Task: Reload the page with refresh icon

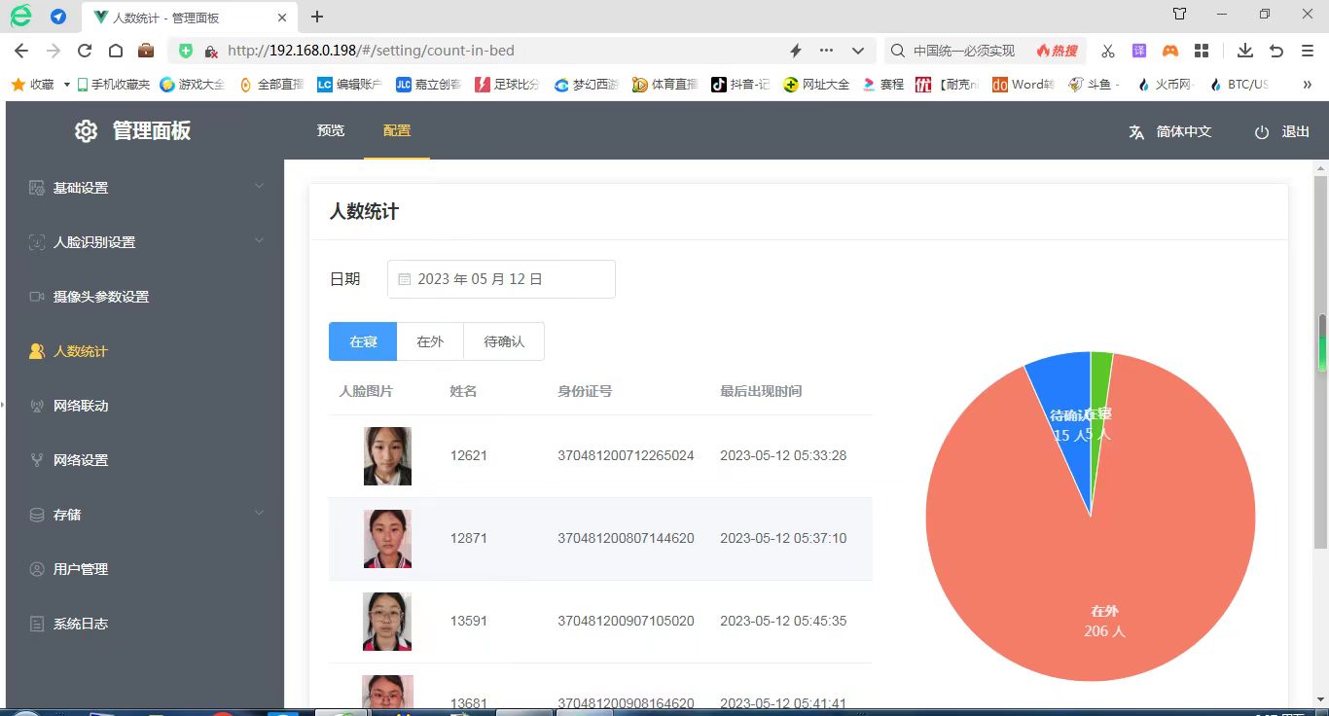Action: coord(85,51)
